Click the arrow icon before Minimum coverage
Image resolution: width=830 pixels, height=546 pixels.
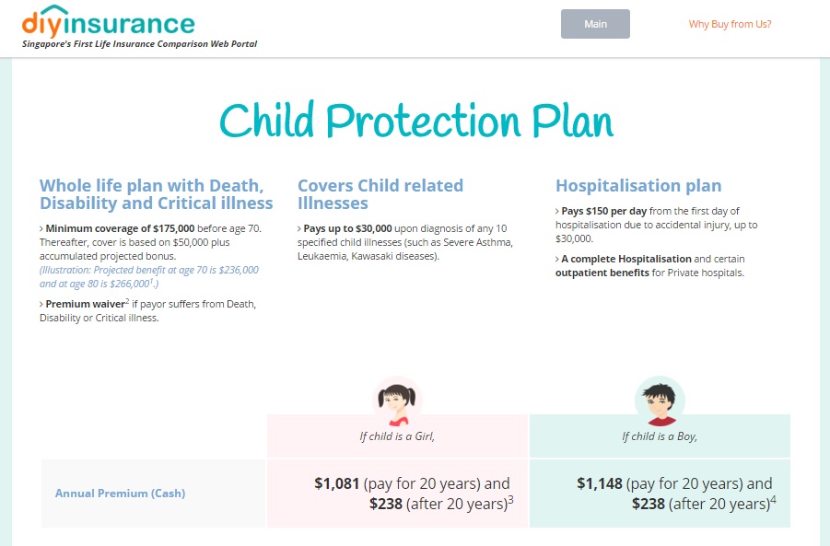click(x=40, y=227)
